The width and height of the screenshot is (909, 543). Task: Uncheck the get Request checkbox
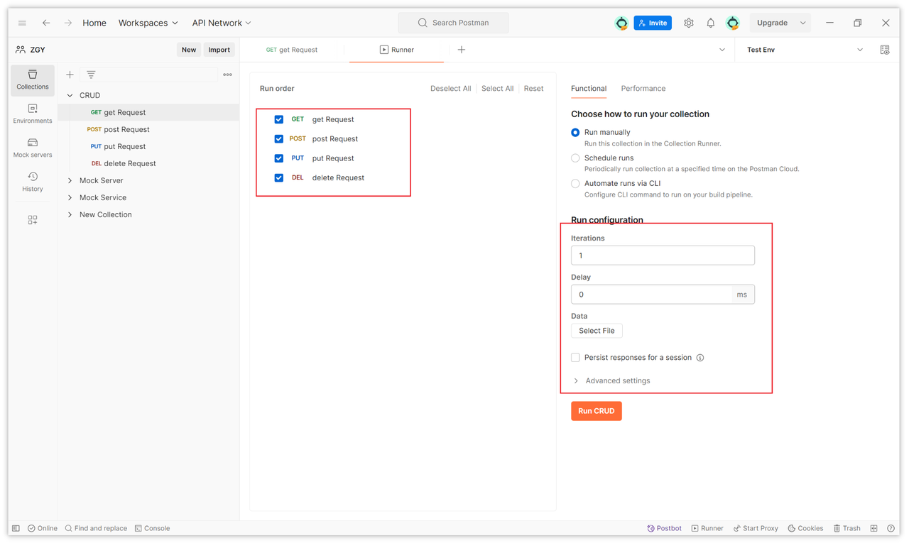click(x=279, y=119)
